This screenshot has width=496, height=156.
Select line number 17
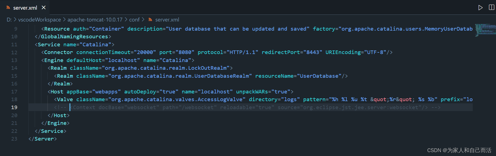tap(14, 92)
